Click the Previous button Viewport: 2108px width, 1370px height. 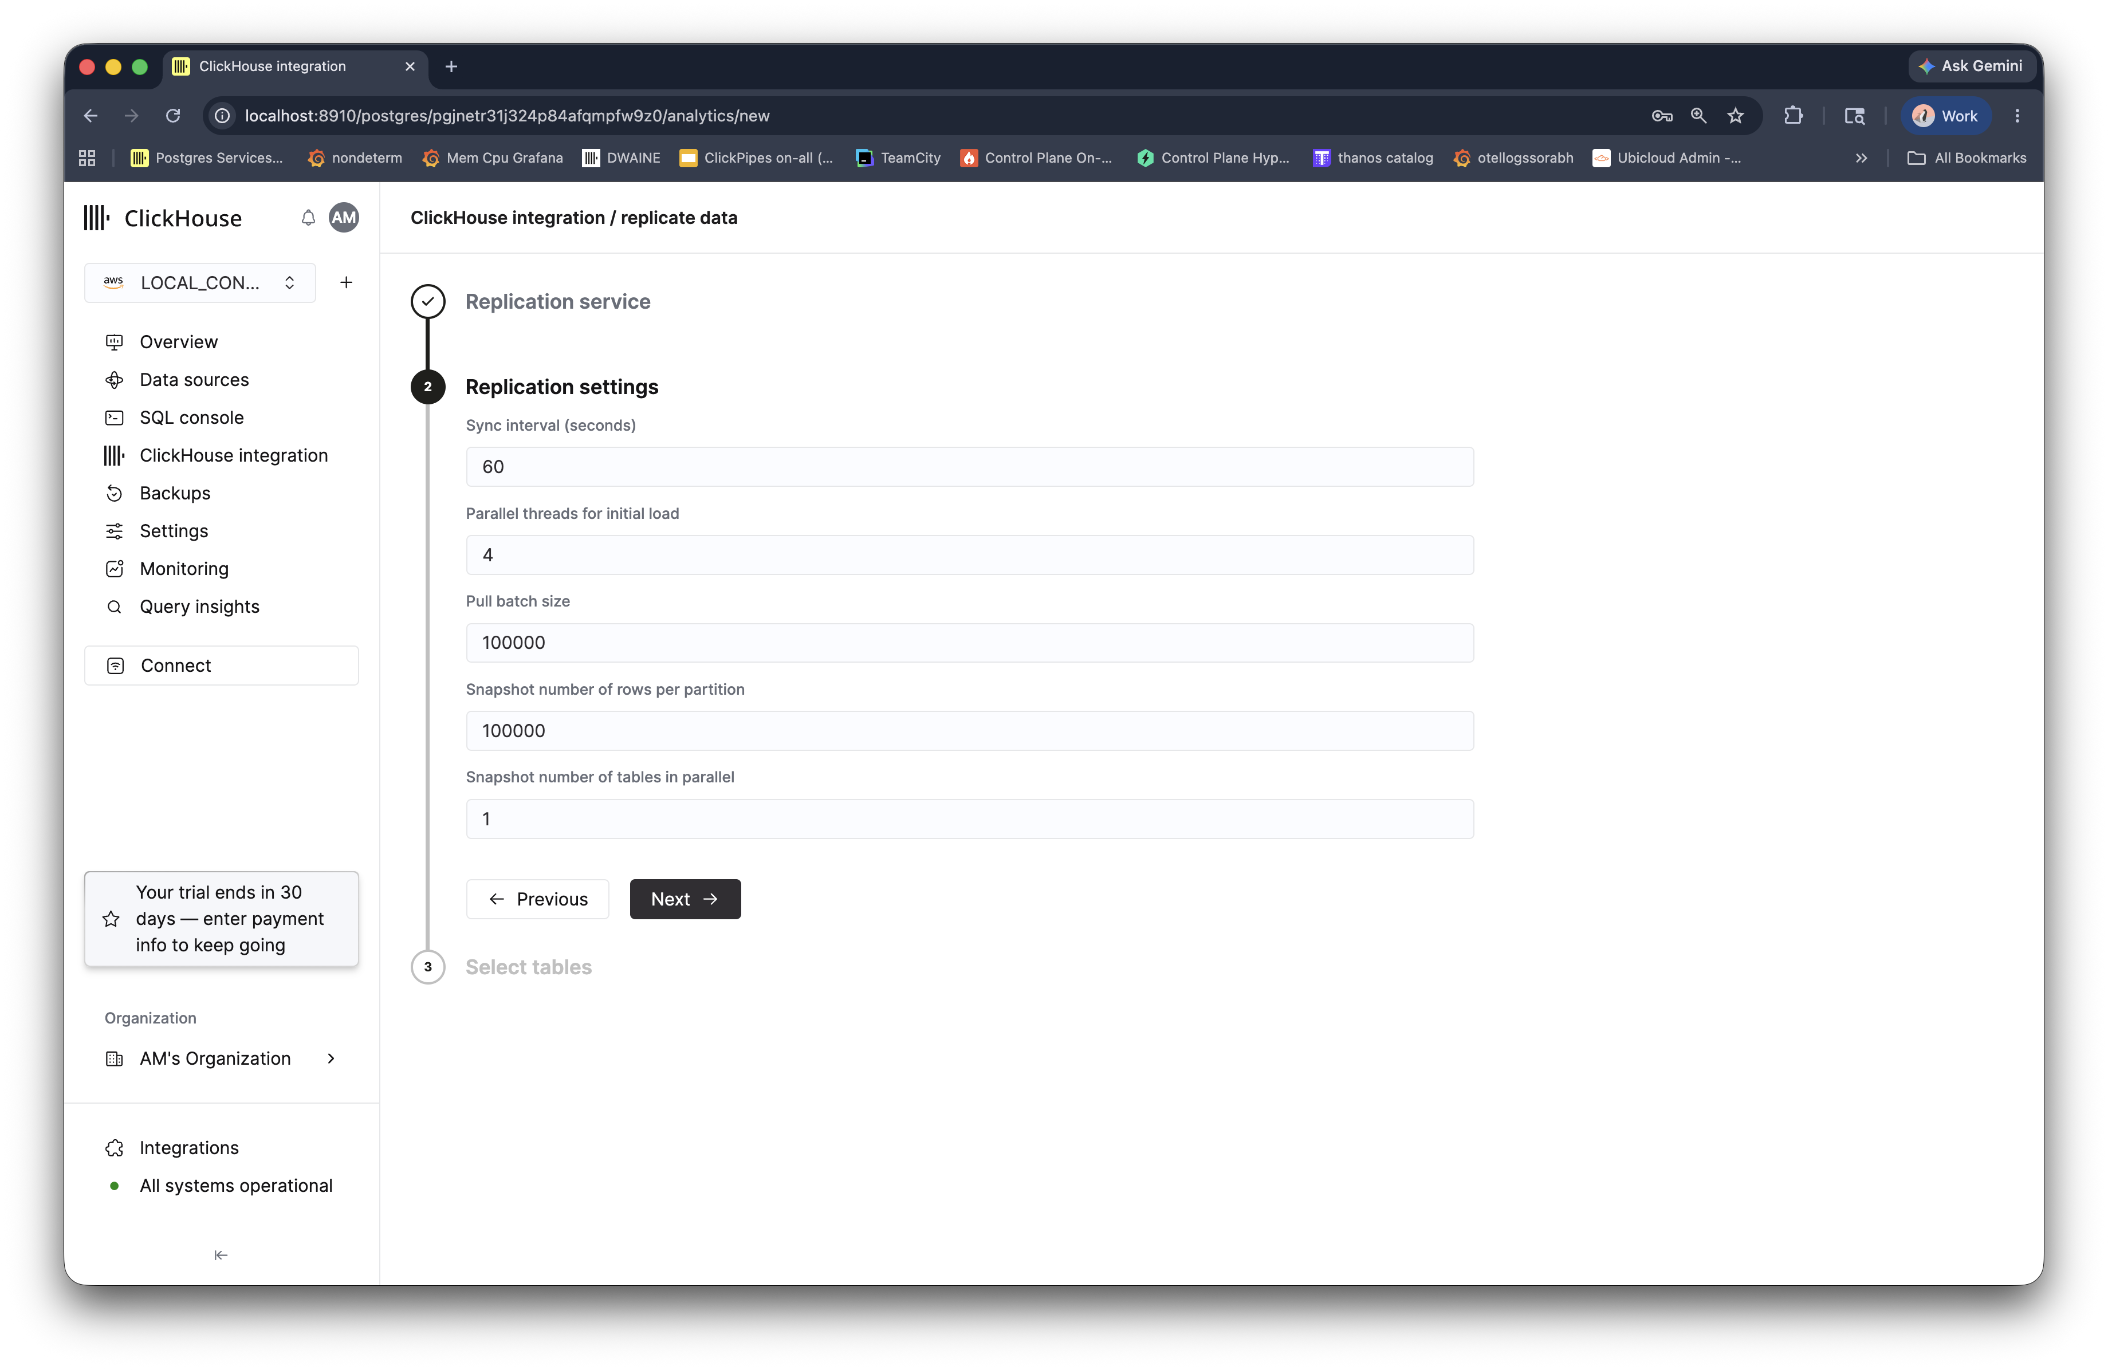538,899
